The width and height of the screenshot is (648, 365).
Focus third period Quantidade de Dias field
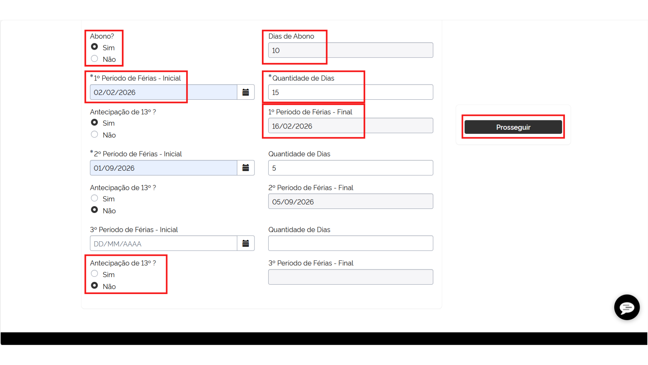coord(350,243)
